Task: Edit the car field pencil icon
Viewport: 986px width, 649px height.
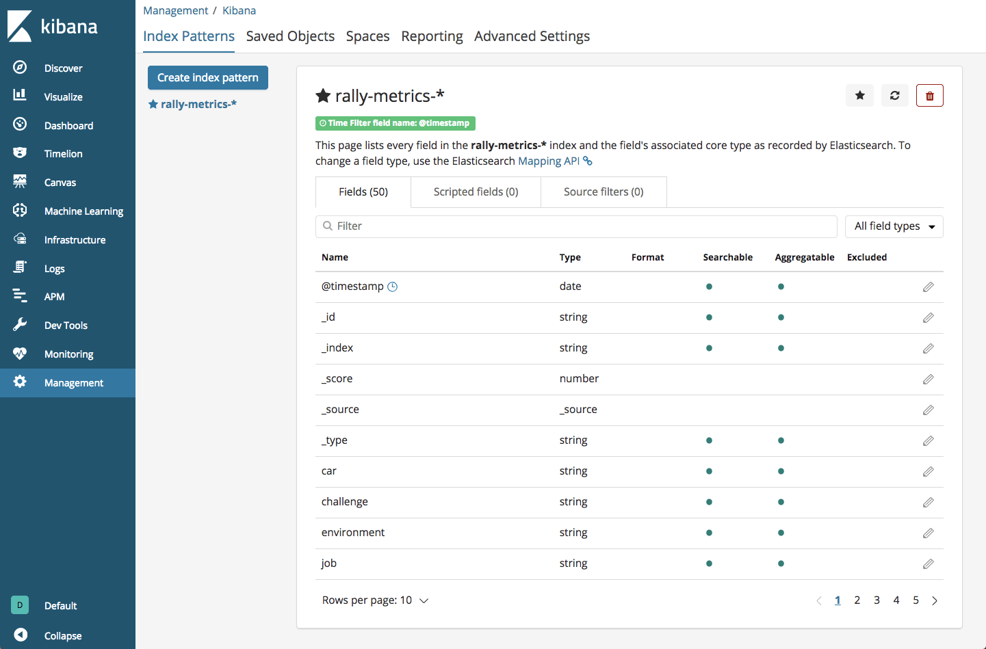Action: 928,472
